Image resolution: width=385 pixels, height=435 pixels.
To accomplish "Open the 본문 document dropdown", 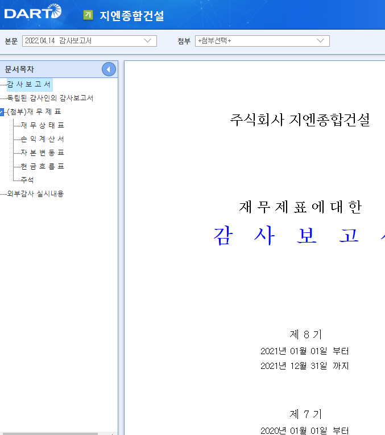I will 89,41.
